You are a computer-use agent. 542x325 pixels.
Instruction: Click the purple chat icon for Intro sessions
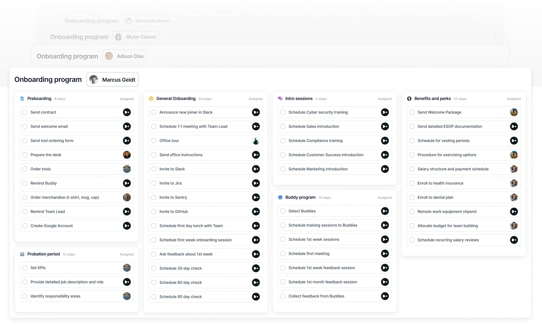[280, 99]
